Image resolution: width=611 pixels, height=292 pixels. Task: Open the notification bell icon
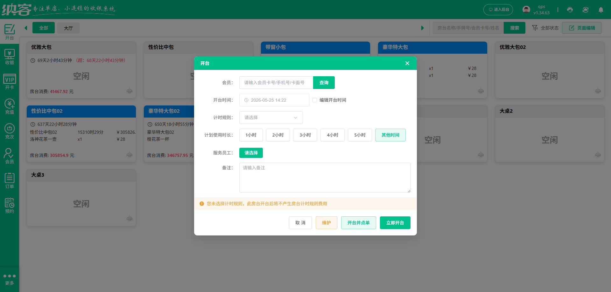coord(601,10)
